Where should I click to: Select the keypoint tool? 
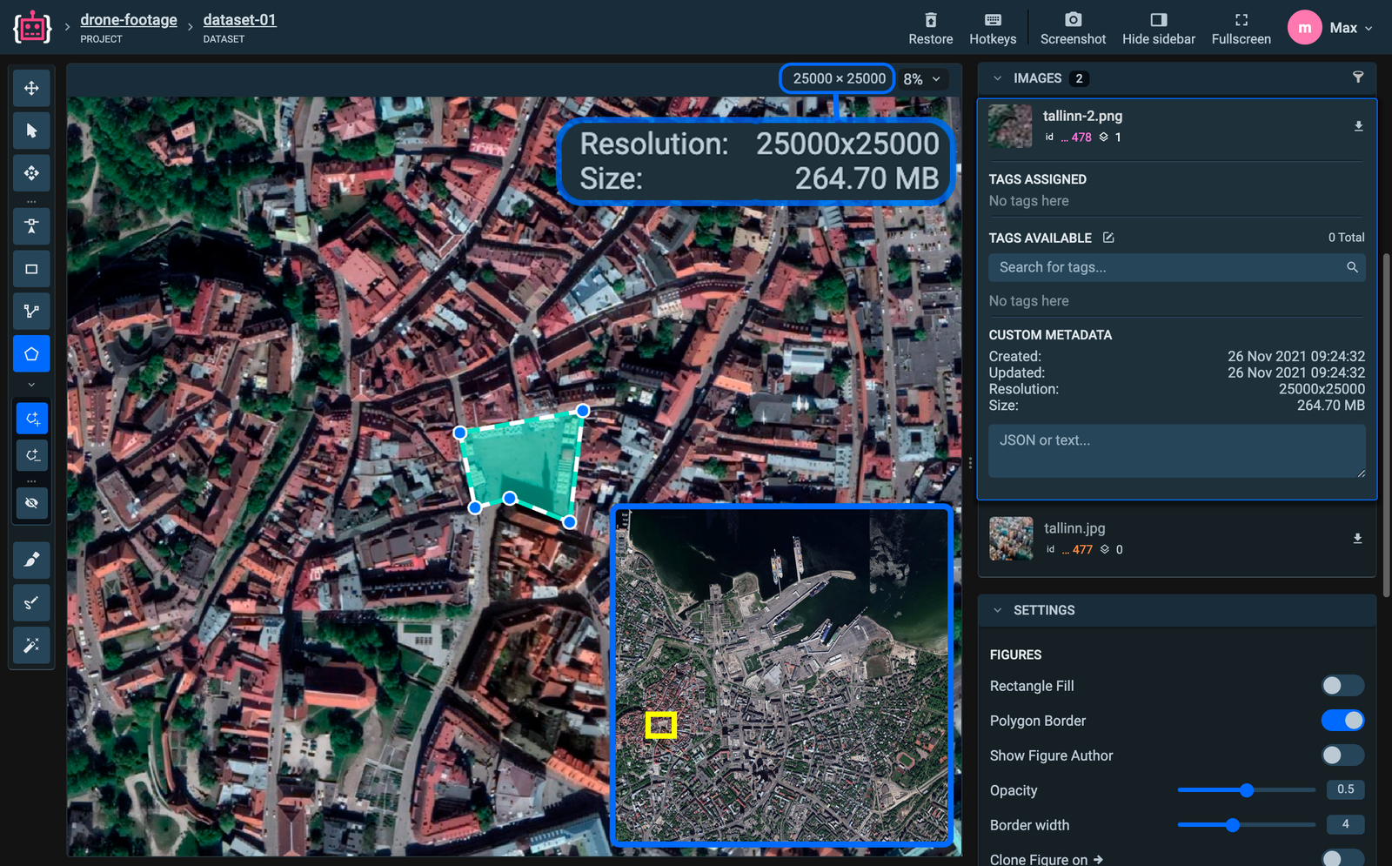coord(31,226)
